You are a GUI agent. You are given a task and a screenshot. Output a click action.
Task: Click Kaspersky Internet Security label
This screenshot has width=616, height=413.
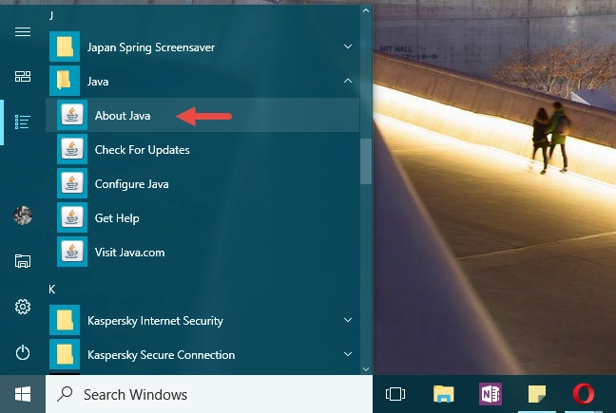(155, 321)
